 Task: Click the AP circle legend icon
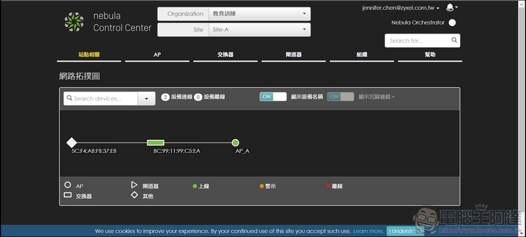coord(68,184)
